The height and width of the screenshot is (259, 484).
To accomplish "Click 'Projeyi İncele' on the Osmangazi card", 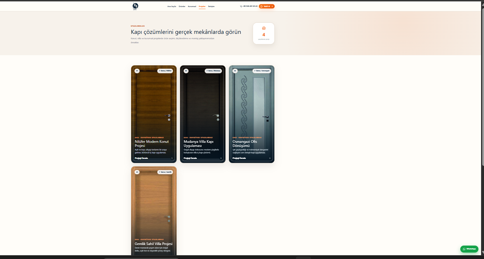I will click(x=239, y=158).
